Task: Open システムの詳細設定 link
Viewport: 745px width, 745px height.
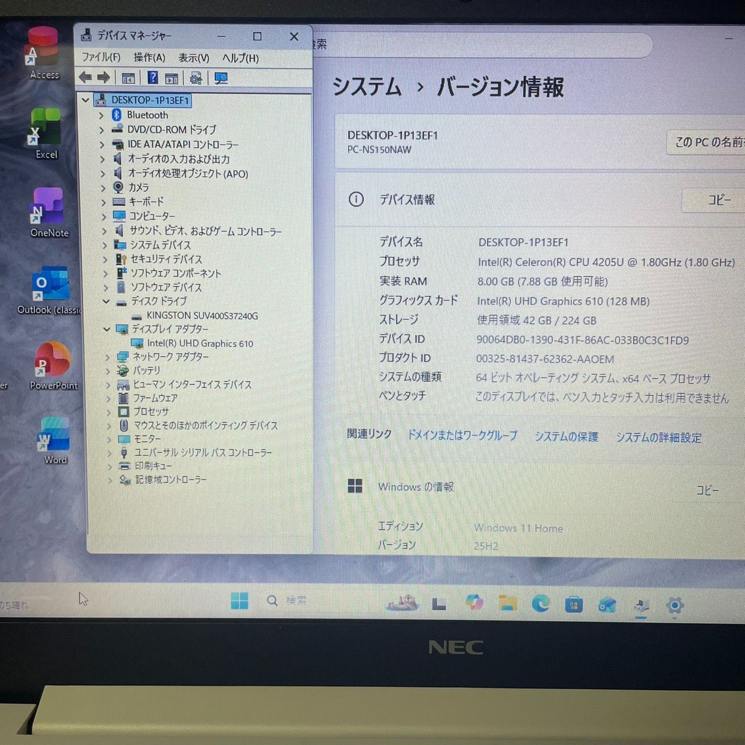Action: [x=659, y=438]
